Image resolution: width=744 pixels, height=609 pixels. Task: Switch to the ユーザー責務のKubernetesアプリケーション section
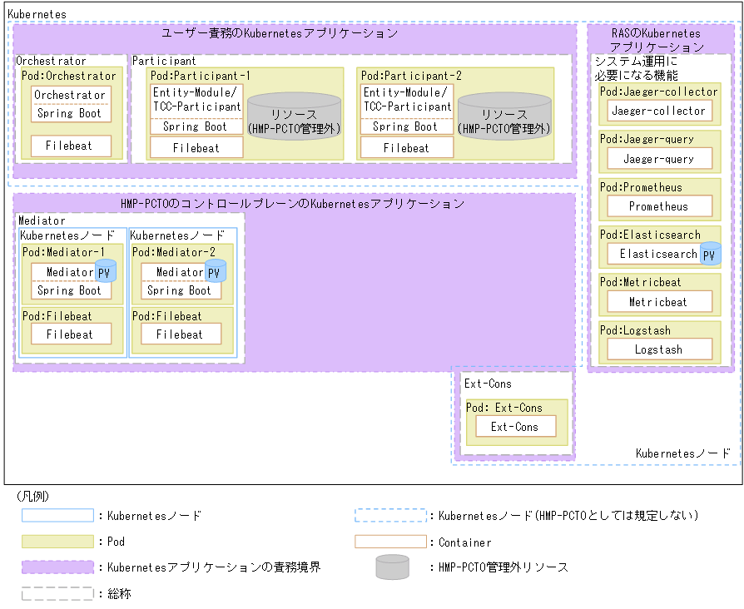[x=280, y=33]
